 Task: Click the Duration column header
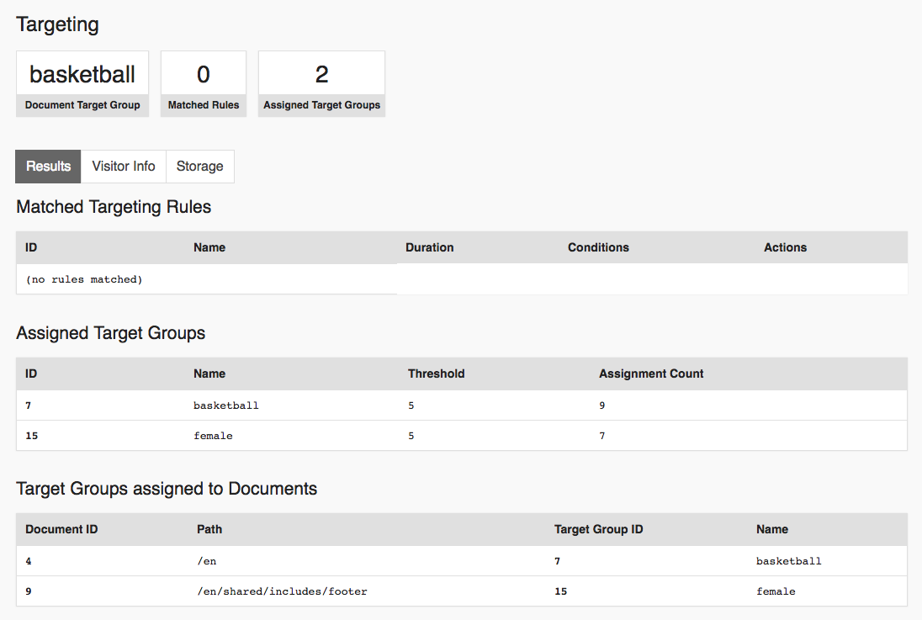429,247
